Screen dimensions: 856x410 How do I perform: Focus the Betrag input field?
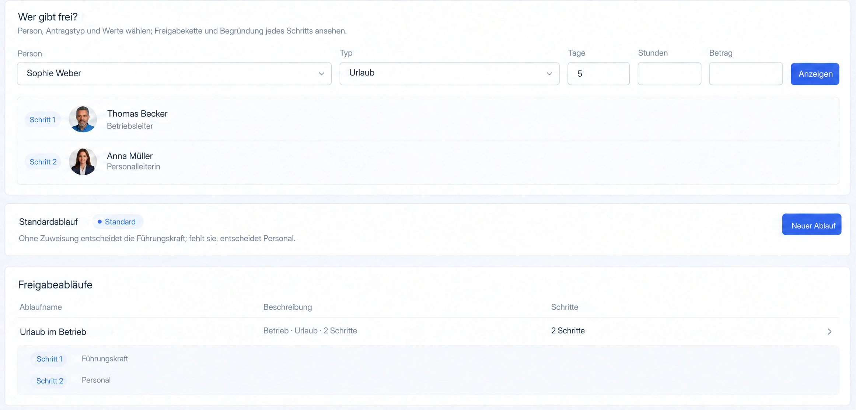[746, 74]
